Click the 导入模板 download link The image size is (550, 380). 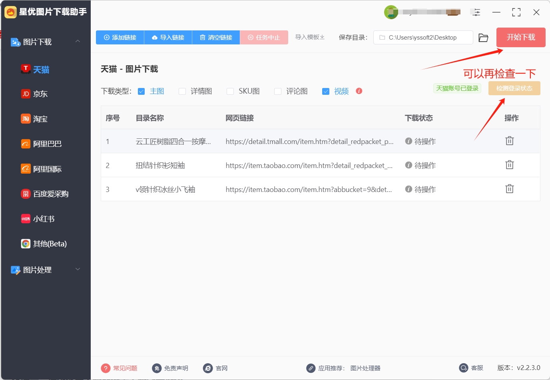click(x=310, y=37)
